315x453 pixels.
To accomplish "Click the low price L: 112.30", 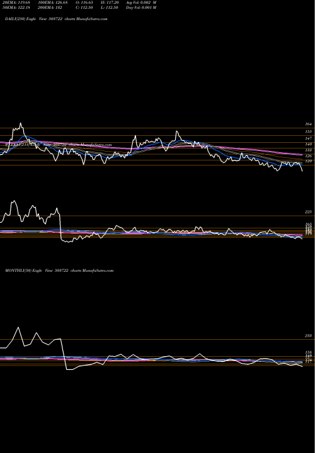I will click(x=108, y=8).
